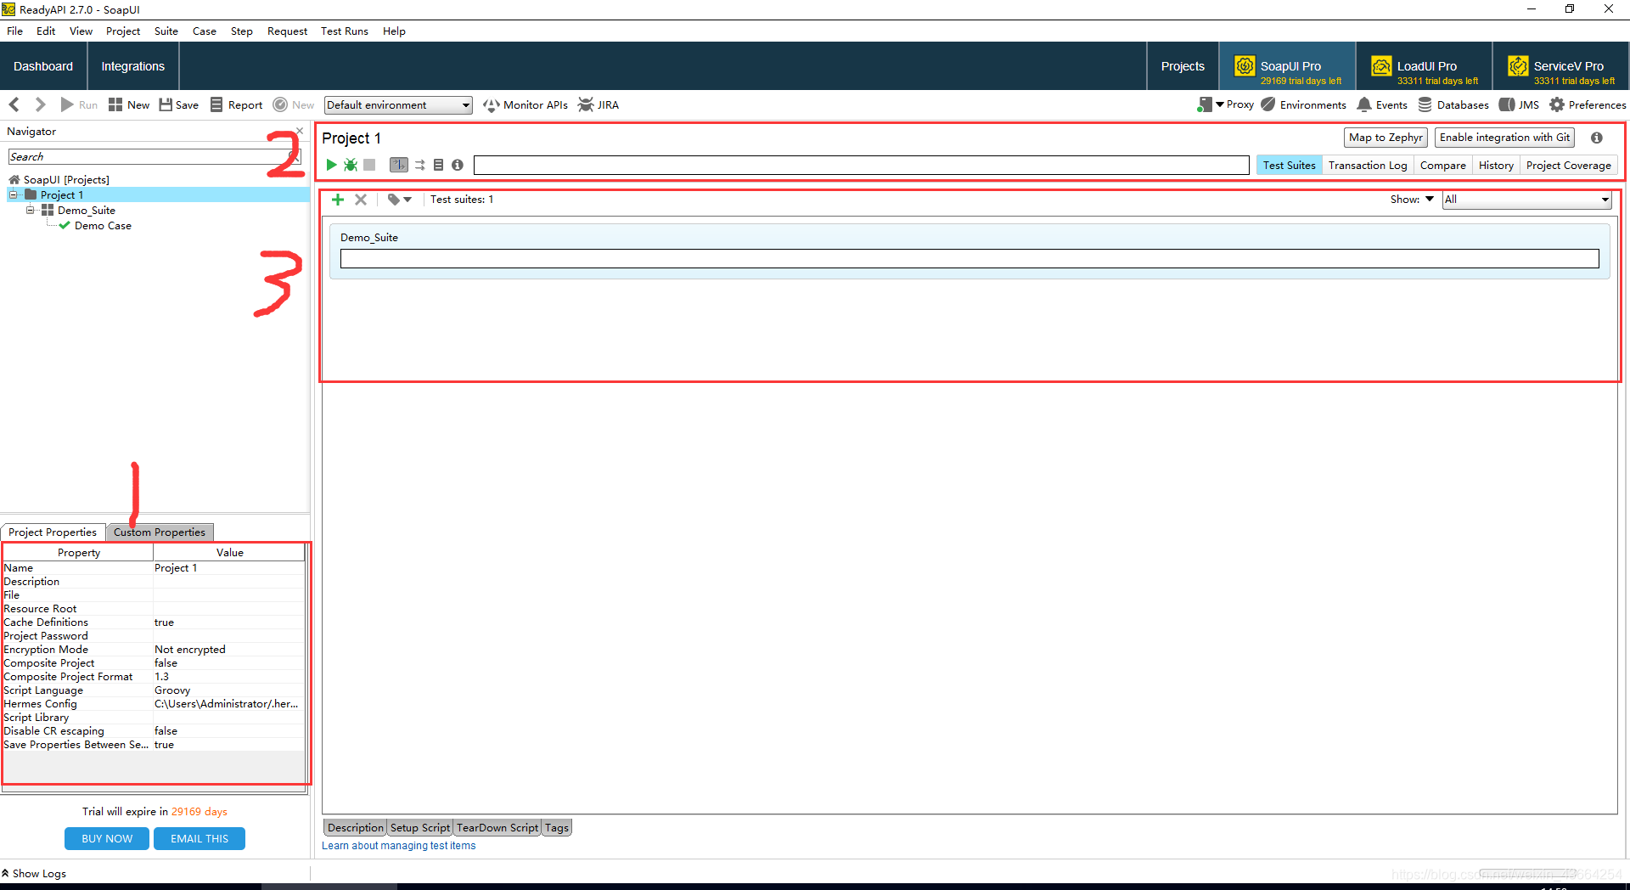Click the EMAIL THIS button
Image resolution: width=1630 pixels, height=890 pixels.
click(x=200, y=839)
